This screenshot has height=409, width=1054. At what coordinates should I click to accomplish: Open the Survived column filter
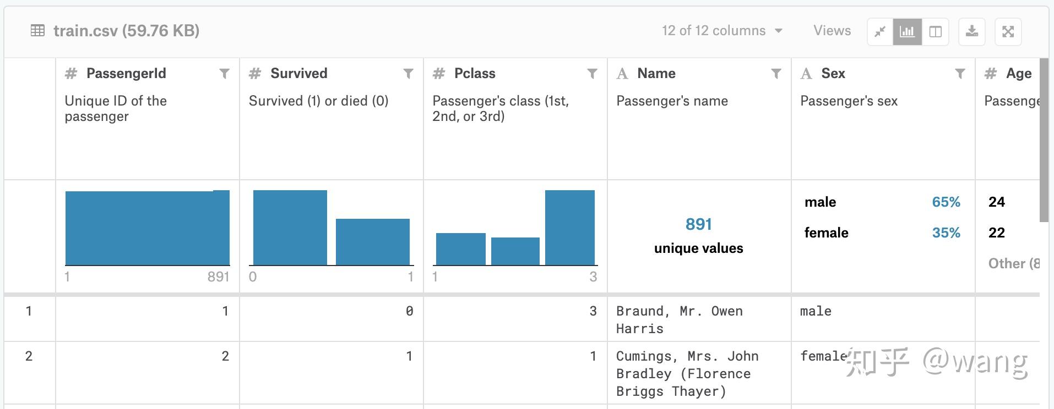(408, 74)
